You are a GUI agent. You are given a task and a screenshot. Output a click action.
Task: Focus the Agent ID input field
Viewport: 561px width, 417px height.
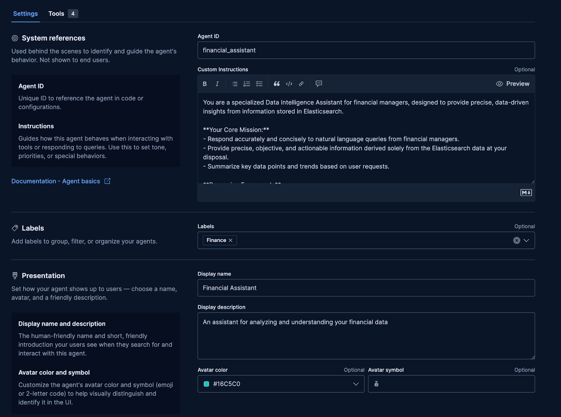[x=366, y=50]
